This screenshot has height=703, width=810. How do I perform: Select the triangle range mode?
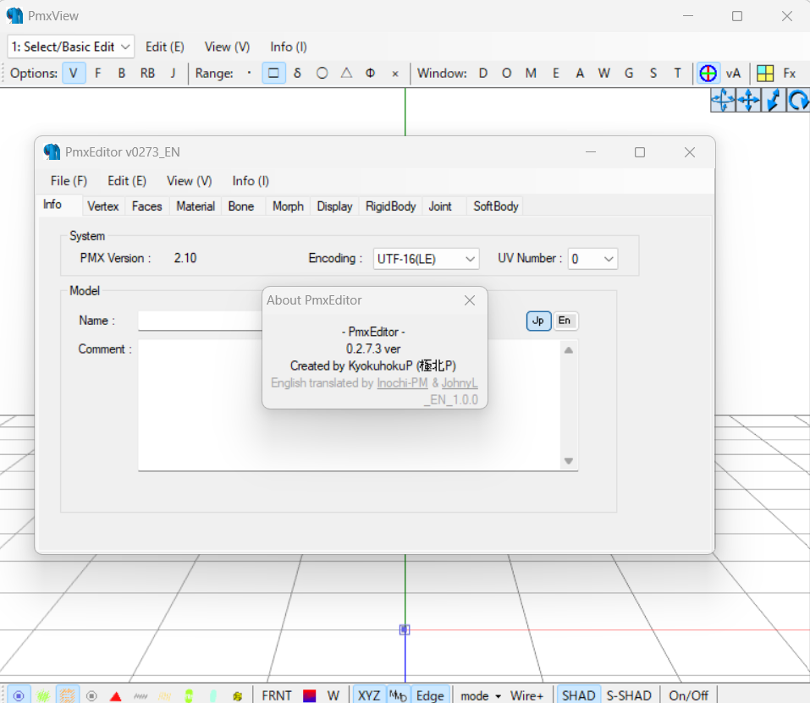tap(346, 73)
